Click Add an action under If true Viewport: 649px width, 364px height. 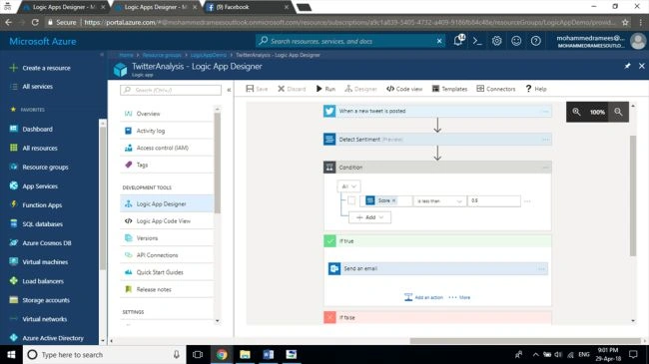tap(423, 297)
